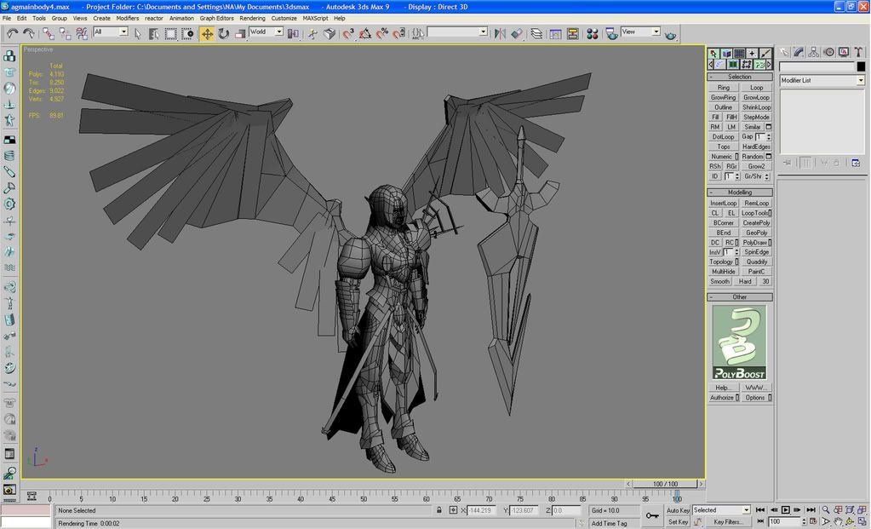Toggle the small box beside Similar
The image size is (871, 529).
(x=769, y=127)
